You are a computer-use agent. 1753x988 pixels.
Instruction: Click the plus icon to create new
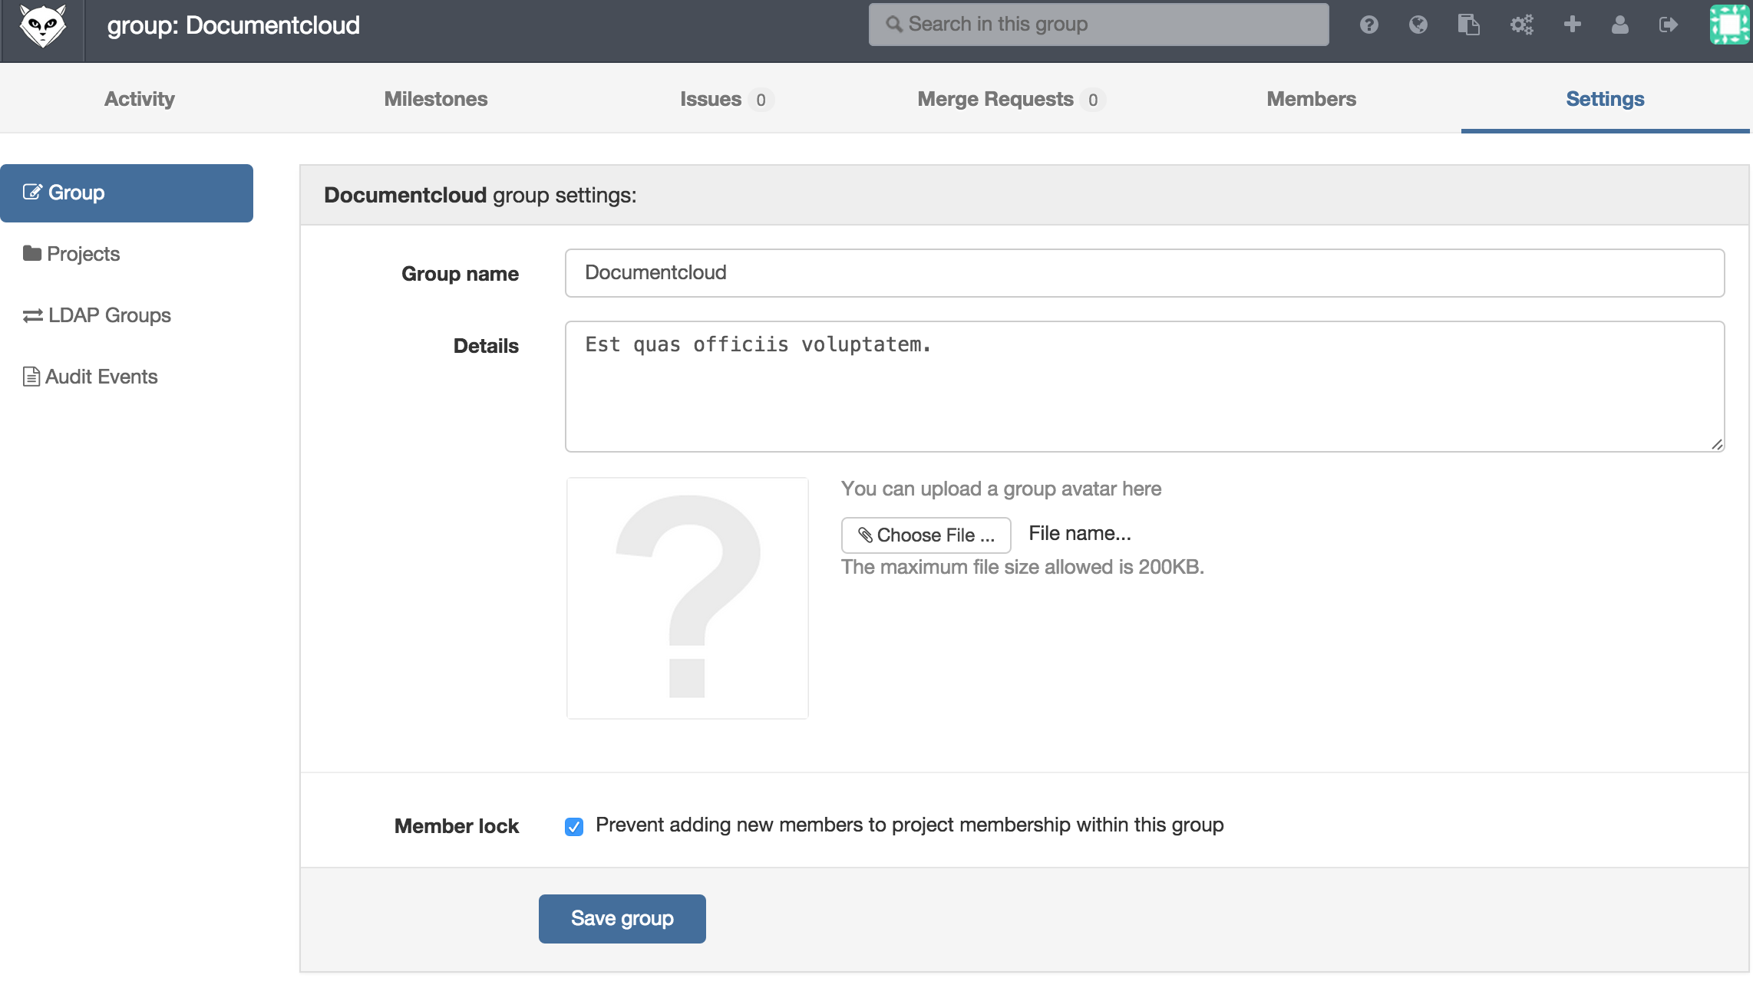point(1572,25)
